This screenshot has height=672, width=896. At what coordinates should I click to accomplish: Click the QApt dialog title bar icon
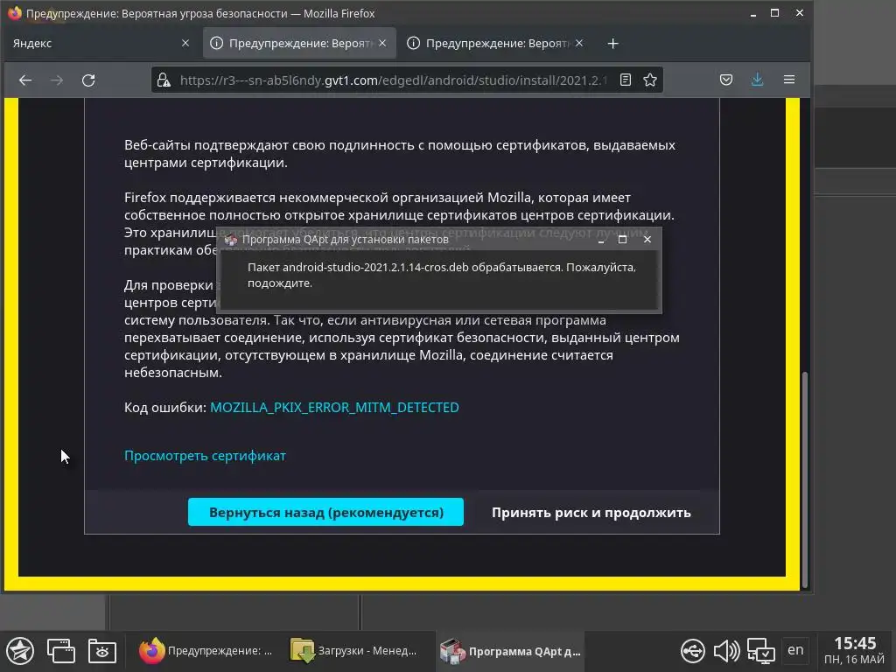point(230,240)
